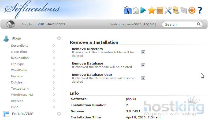Expand the WordPress entry arrow
The width and height of the screenshot is (208, 120).
(x=54, y=70)
